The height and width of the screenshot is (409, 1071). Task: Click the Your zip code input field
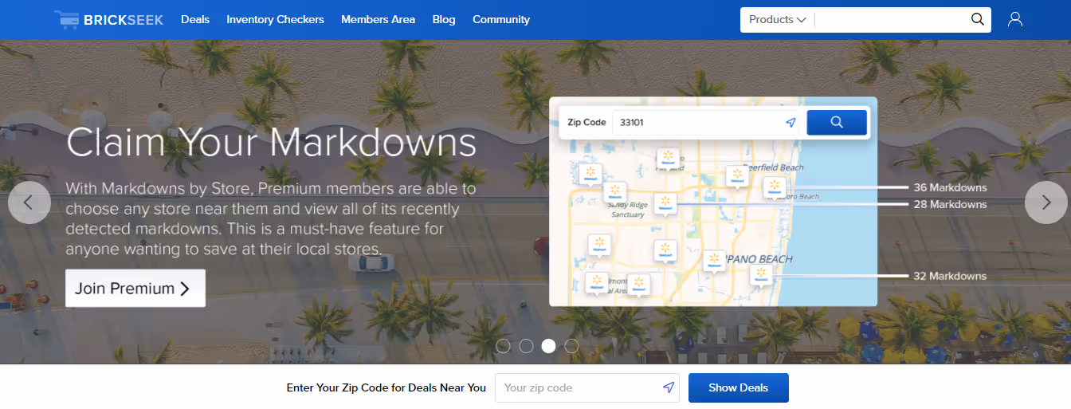click(x=587, y=387)
